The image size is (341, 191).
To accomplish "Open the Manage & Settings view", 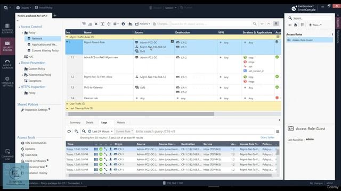I will pyautogui.click(x=7, y=82).
